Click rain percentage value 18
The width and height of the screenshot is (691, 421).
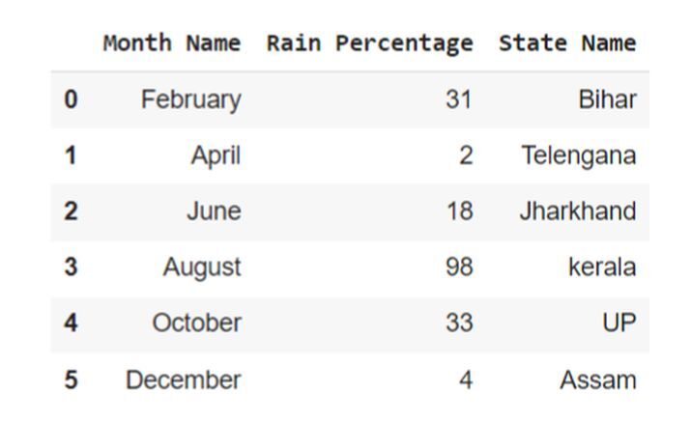pos(459,211)
